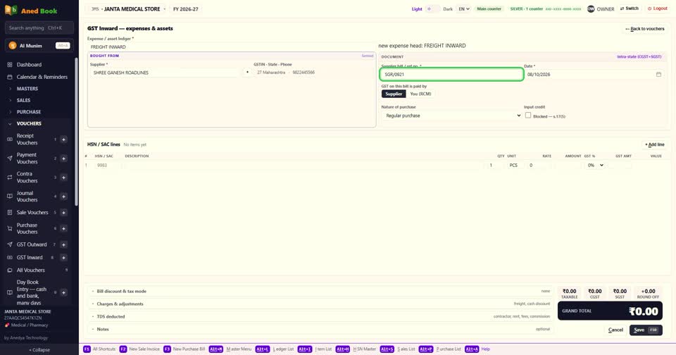This screenshot has height=355, width=676.
Task: Expand TDS deducted section
Action: [x=321, y=316]
